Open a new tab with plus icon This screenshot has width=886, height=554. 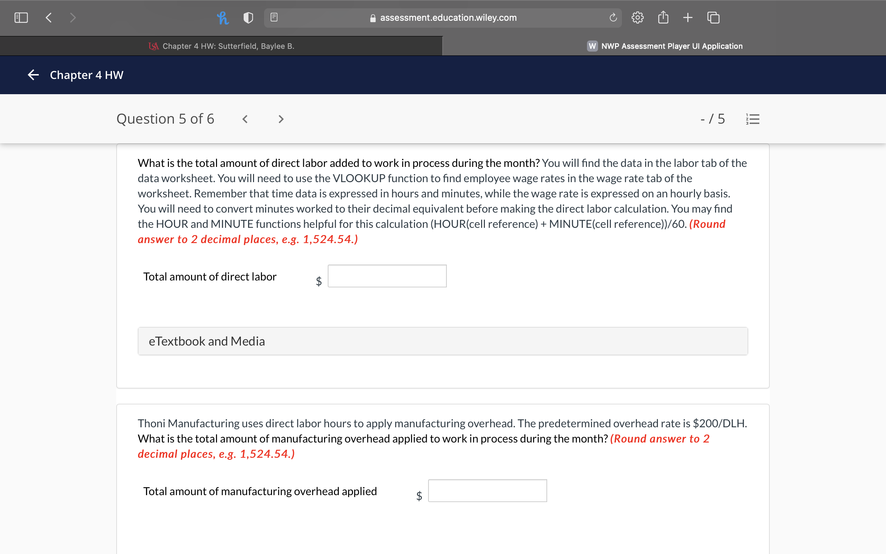click(688, 18)
